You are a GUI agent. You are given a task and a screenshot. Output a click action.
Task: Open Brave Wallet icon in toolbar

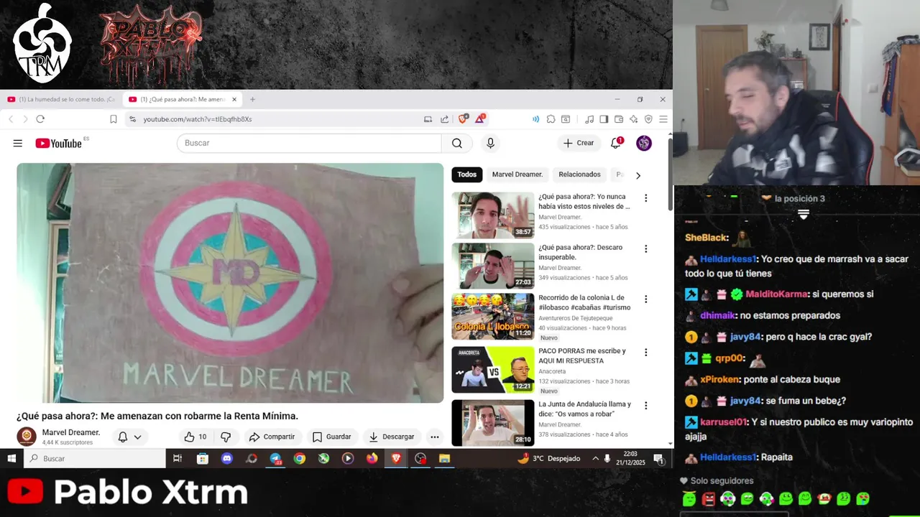pyautogui.click(x=618, y=119)
